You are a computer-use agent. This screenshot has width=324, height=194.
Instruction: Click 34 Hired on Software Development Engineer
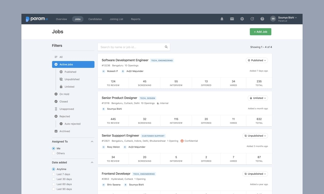point(233,83)
